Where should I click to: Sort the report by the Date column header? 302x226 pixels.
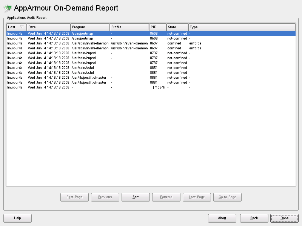(x=48, y=27)
